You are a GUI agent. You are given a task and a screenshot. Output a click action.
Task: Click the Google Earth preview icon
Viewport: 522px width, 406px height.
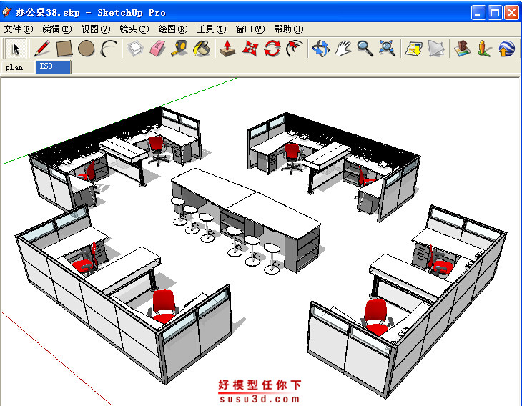[x=507, y=49]
